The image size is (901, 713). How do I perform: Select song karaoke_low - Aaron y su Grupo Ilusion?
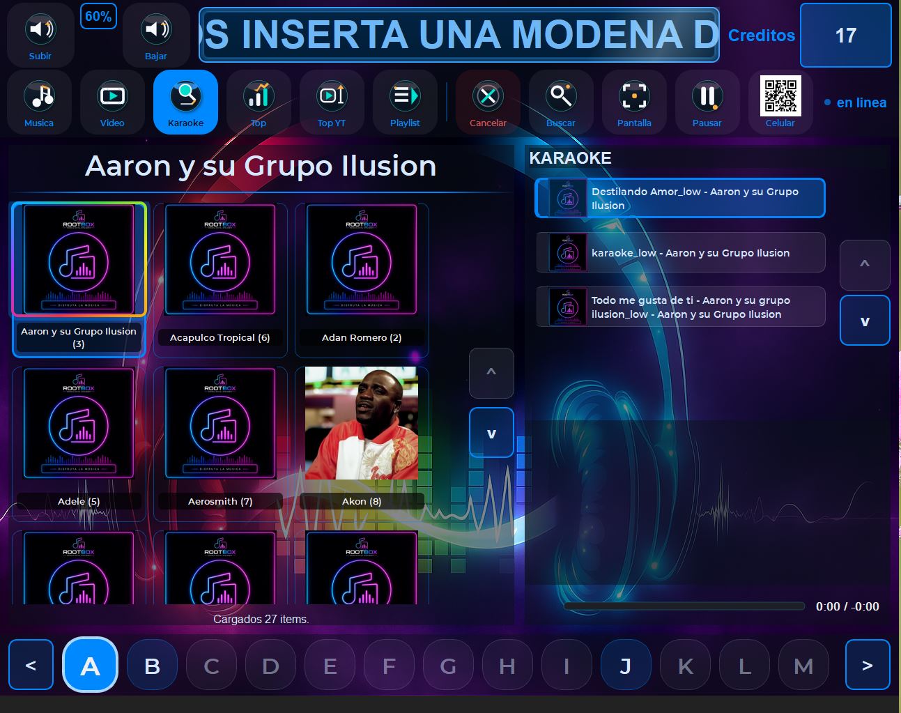click(x=680, y=252)
